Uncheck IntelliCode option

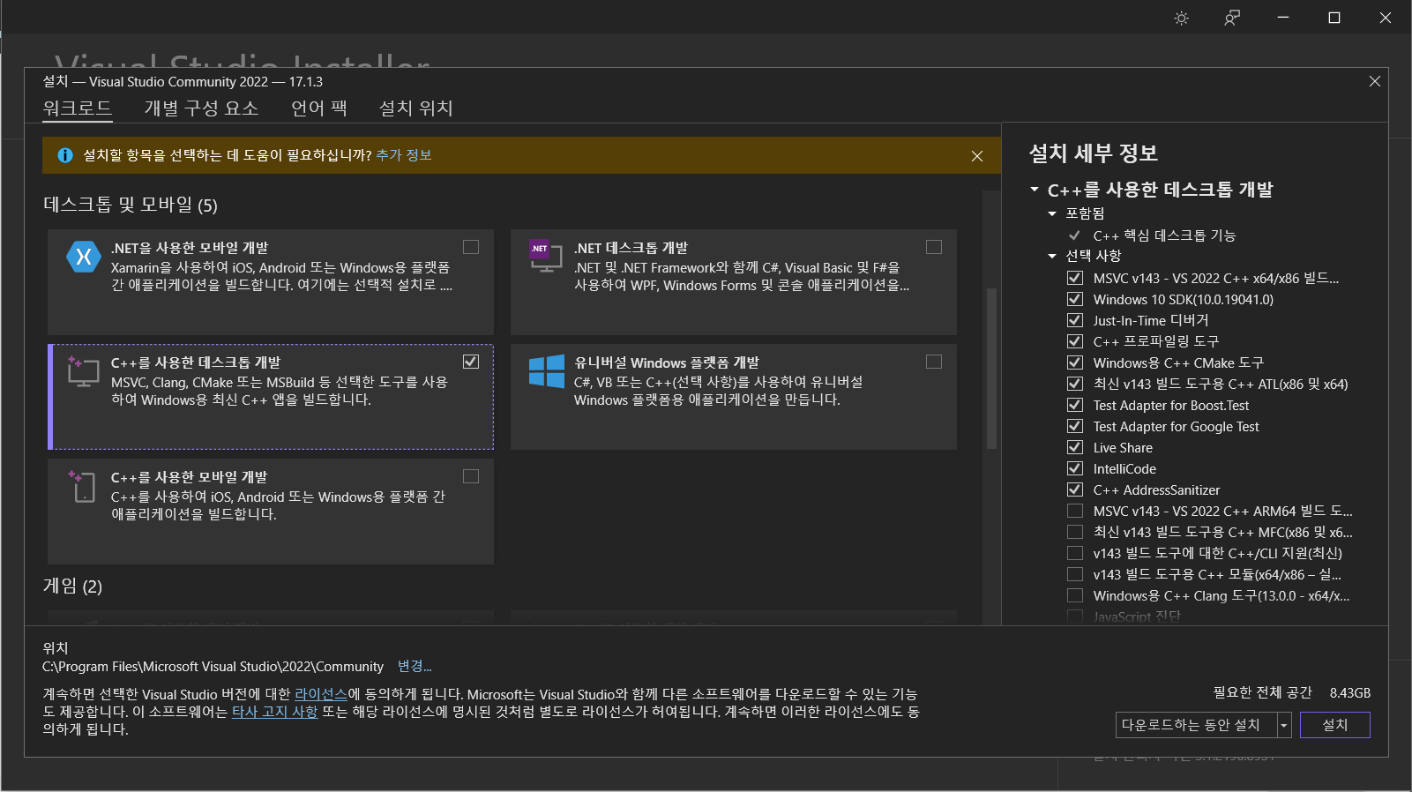coord(1075,468)
